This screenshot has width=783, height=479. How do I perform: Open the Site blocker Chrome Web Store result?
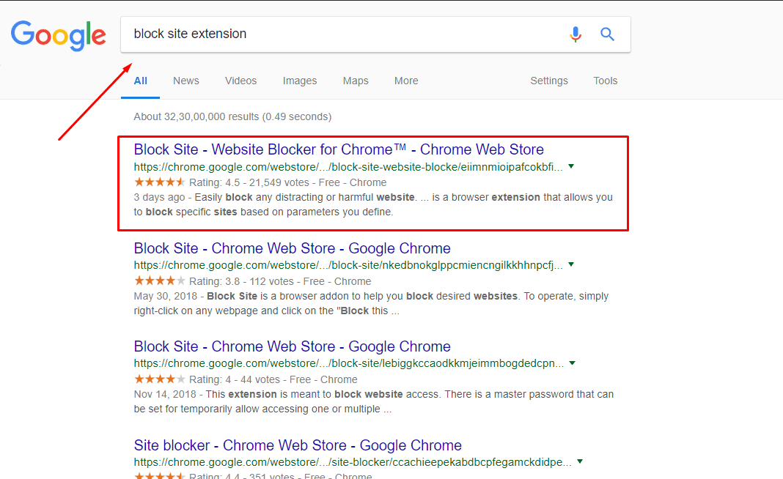click(296, 445)
